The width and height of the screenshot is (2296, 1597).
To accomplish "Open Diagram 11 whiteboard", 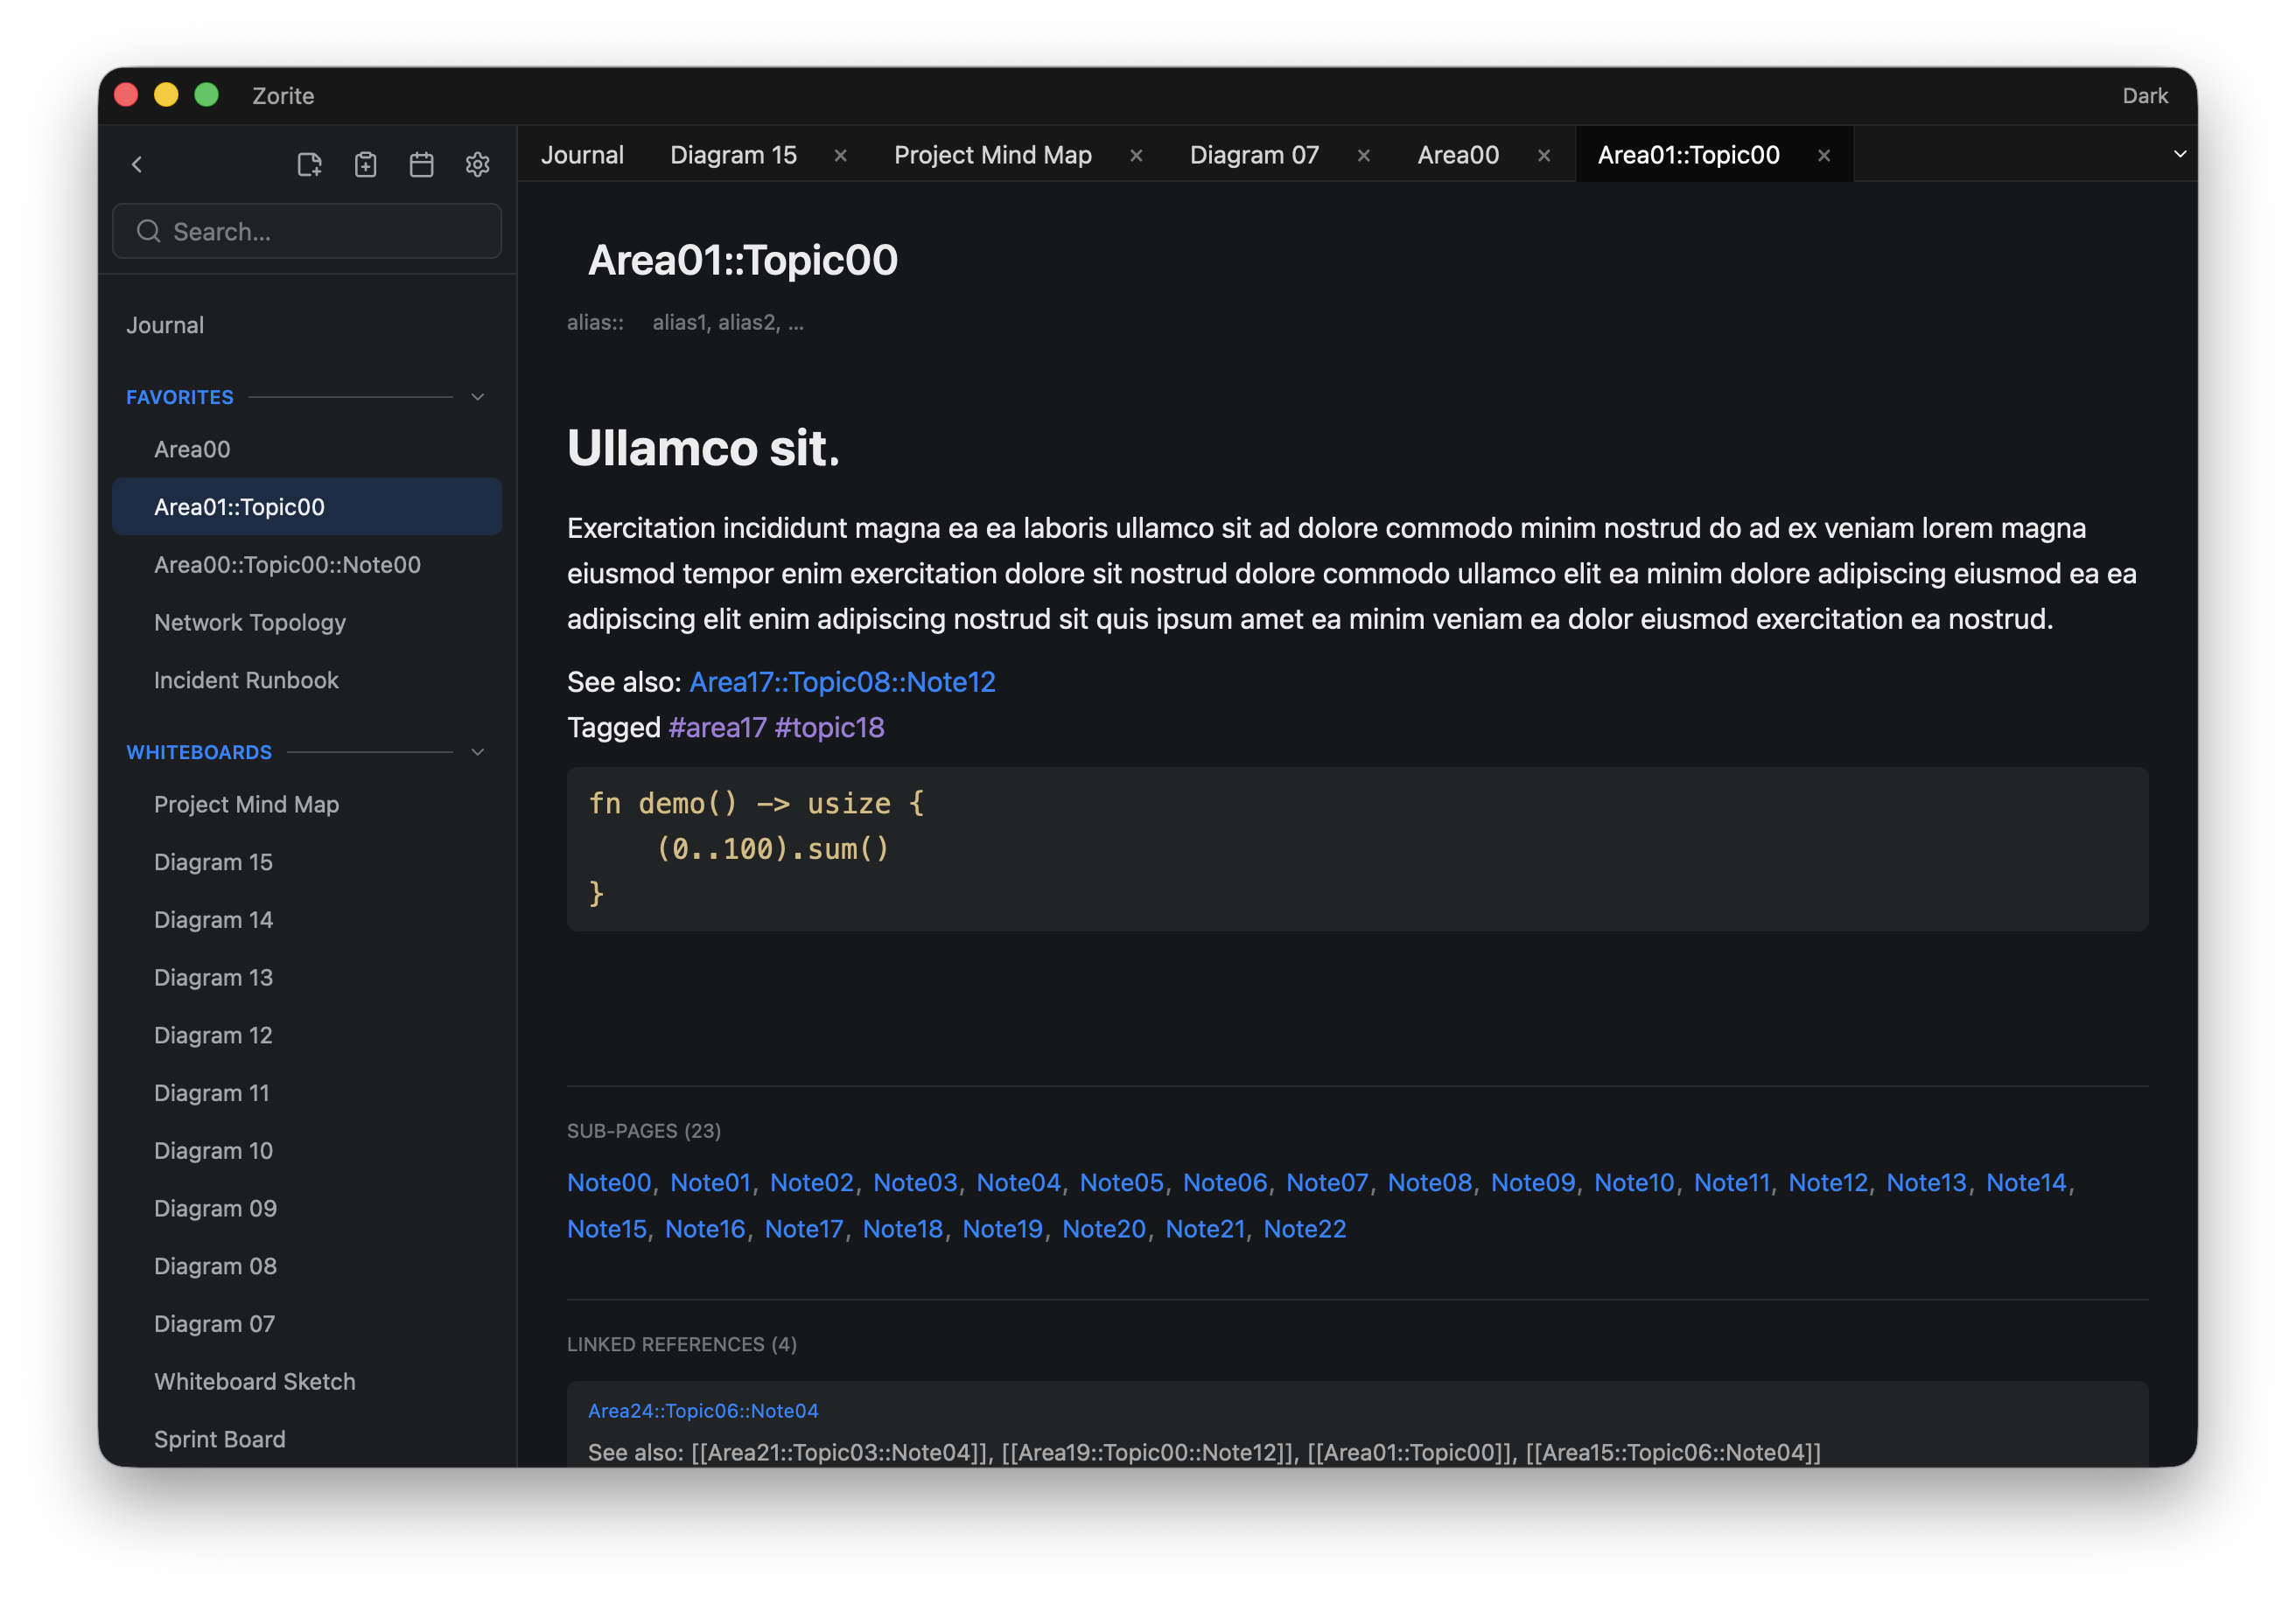I will pos(307,1092).
